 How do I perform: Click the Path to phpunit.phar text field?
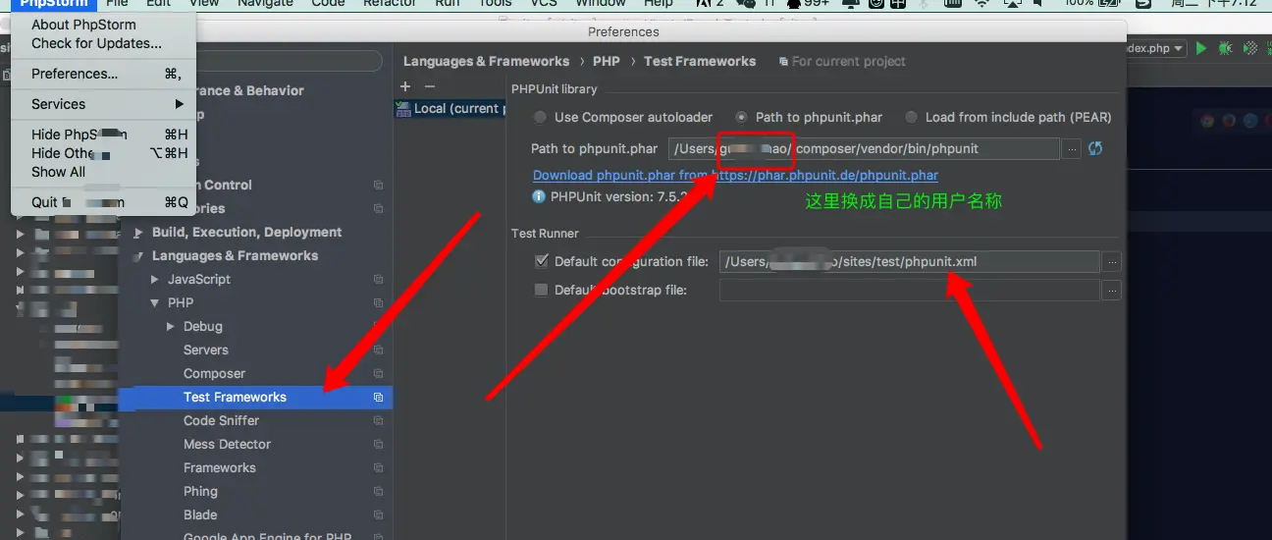[x=864, y=148]
